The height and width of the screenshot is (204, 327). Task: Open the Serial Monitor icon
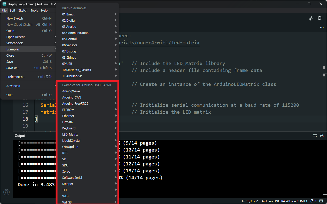tap(320, 18)
